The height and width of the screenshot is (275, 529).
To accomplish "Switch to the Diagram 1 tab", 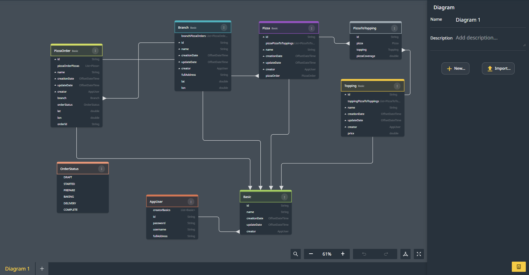I will pos(18,269).
